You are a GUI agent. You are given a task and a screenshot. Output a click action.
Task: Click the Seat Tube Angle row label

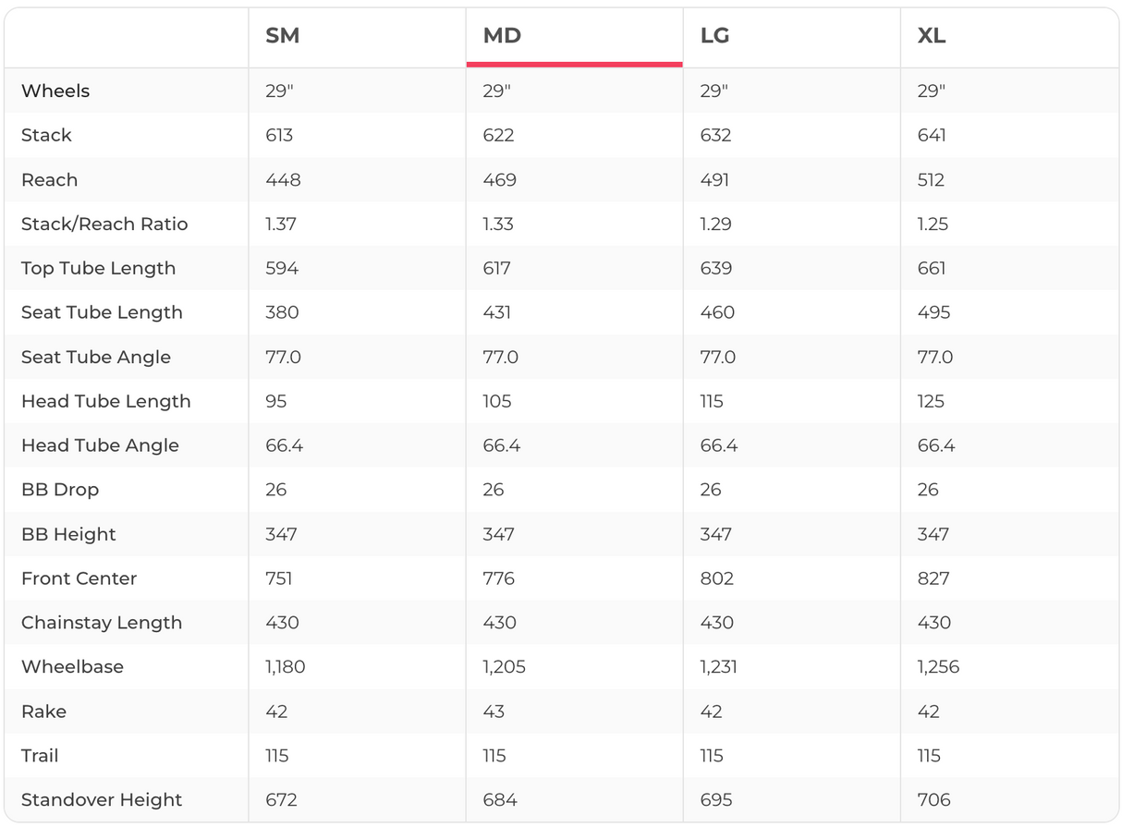click(96, 357)
